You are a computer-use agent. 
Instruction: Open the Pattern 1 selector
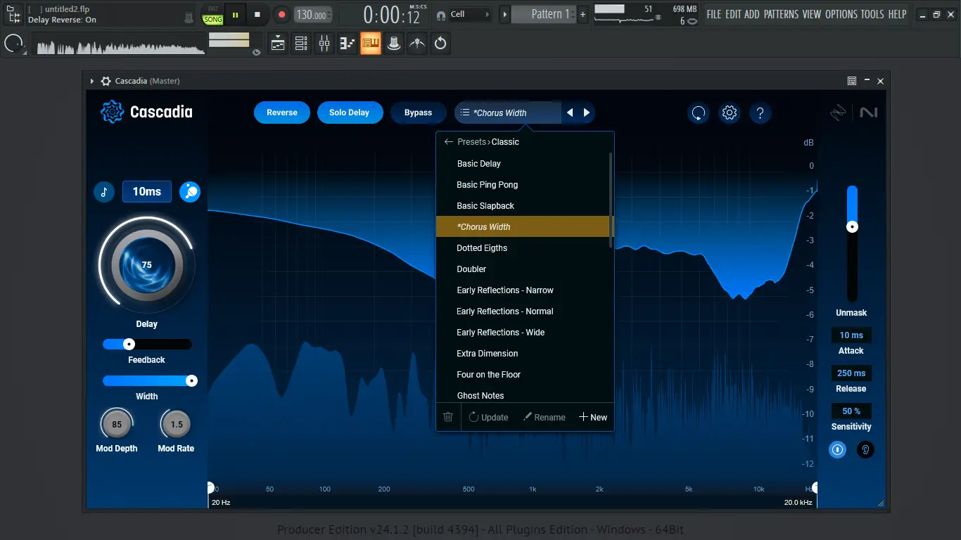coord(544,14)
